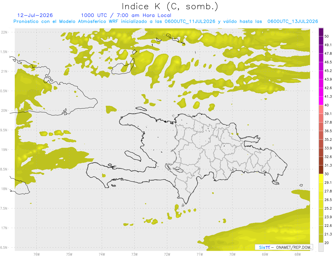Click the 'Pronóstico con el Modelo Atmósferico WRF' line
The height and width of the screenshot is (258, 334).
166,21
